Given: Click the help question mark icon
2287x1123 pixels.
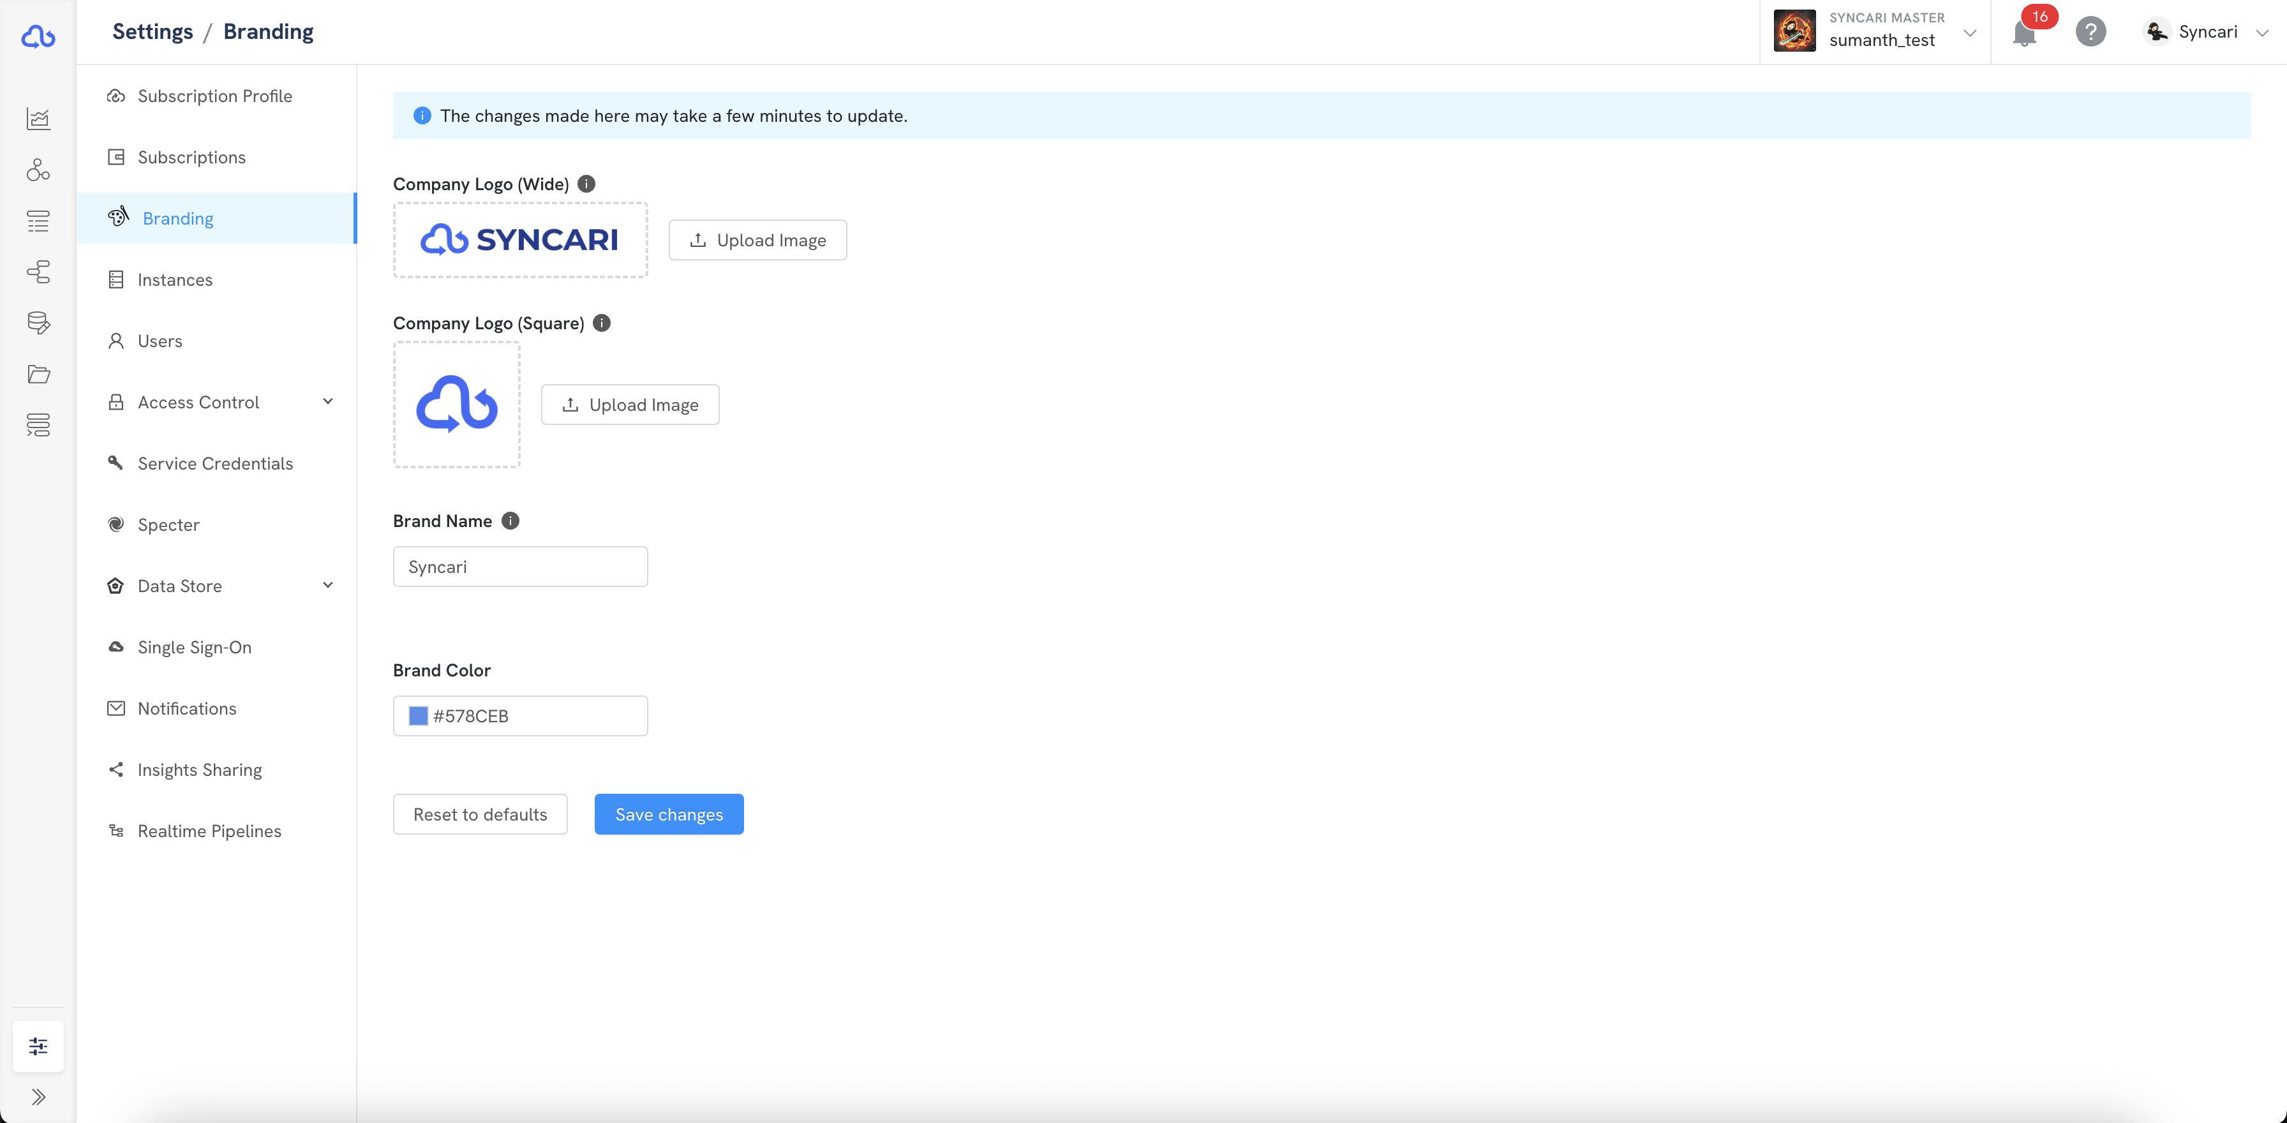Looking at the screenshot, I should click(2091, 32).
